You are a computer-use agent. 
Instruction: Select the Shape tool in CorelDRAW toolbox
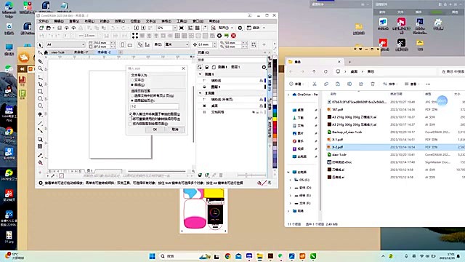pyautogui.click(x=41, y=53)
